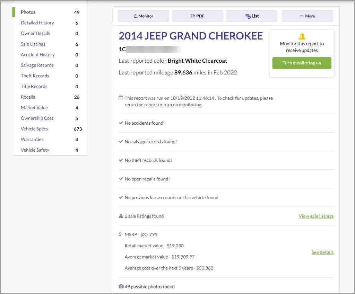
Task: Click the Recalls count 26
Action: [x=77, y=97]
